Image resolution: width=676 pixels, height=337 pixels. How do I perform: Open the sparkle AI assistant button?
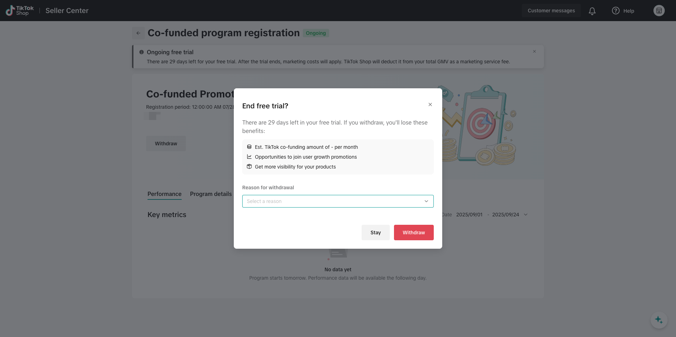pos(659,320)
